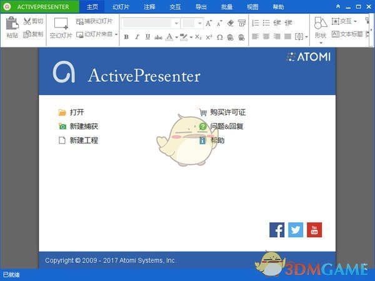Viewport: 375px width, 281px height.
Task: Click the numbered list icon
Action: 256,23
